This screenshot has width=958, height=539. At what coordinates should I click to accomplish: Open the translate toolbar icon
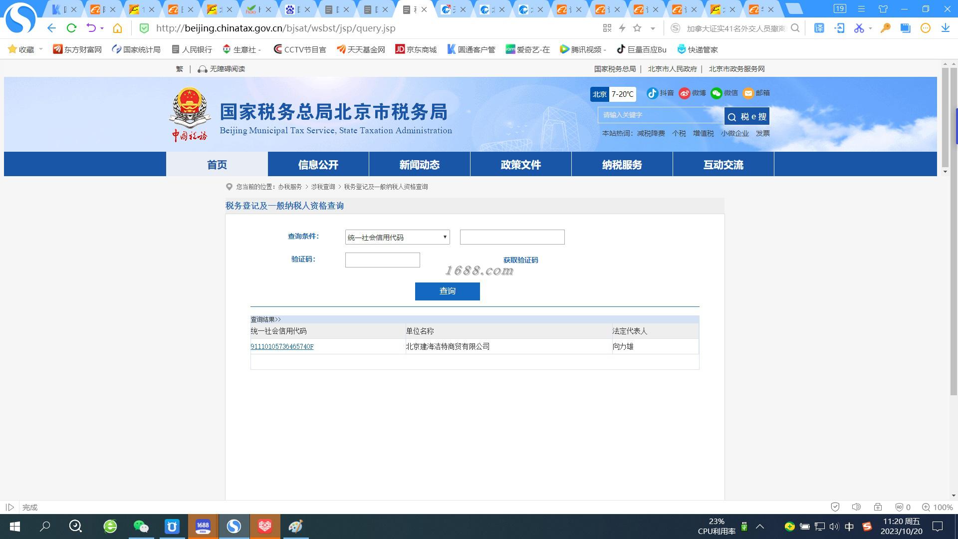[819, 28]
